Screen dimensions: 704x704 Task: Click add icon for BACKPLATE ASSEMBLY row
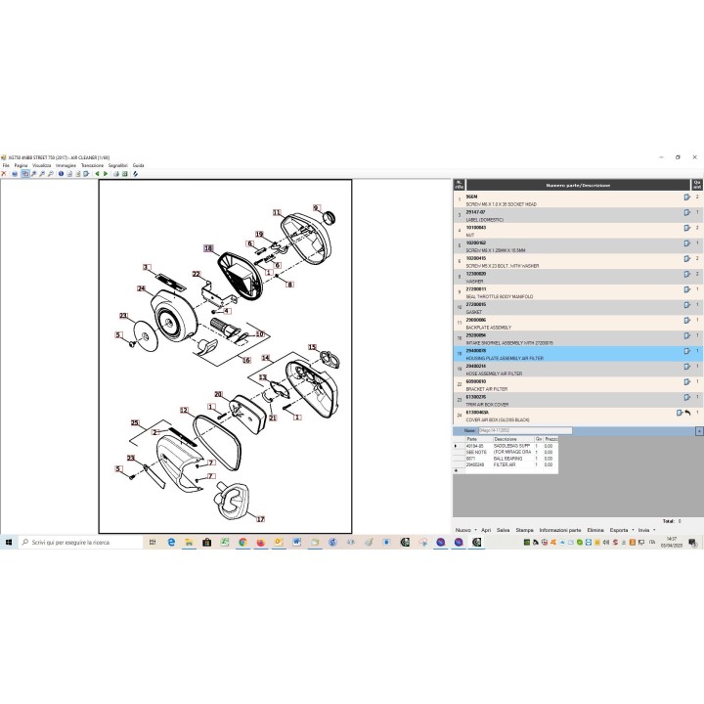pos(687,320)
